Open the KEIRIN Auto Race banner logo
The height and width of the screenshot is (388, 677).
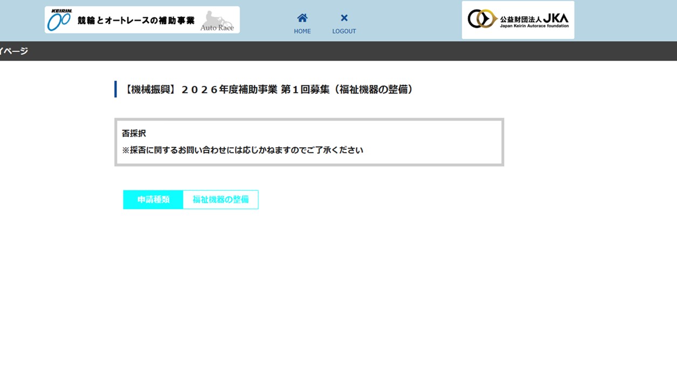pos(142,20)
